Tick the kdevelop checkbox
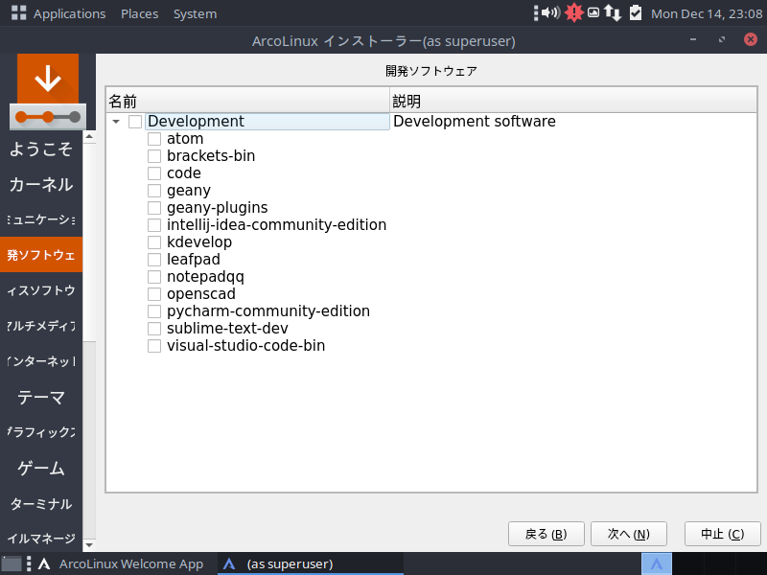The width and height of the screenshot is (767, 575). click(x=154, y=242)
